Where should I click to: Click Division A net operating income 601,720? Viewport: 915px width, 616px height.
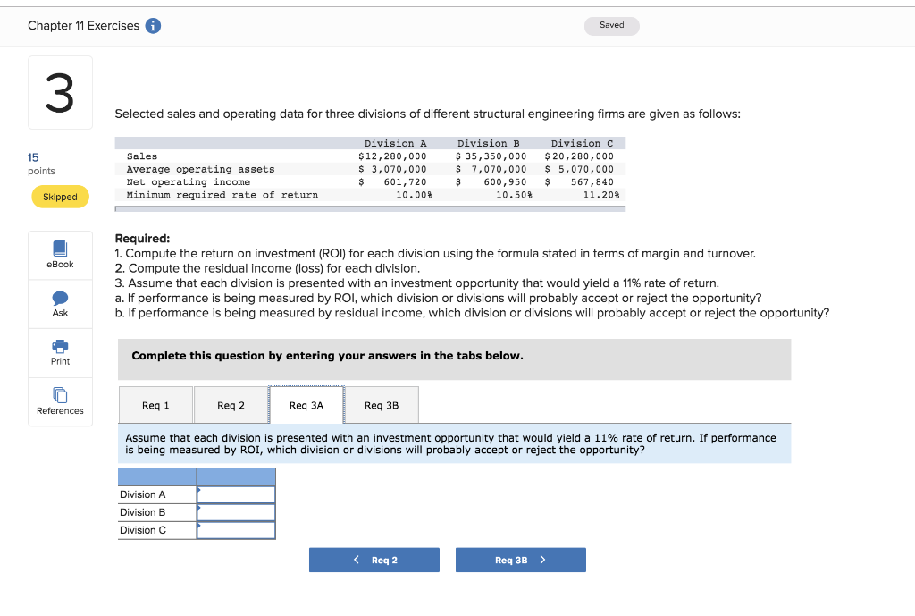405,182
